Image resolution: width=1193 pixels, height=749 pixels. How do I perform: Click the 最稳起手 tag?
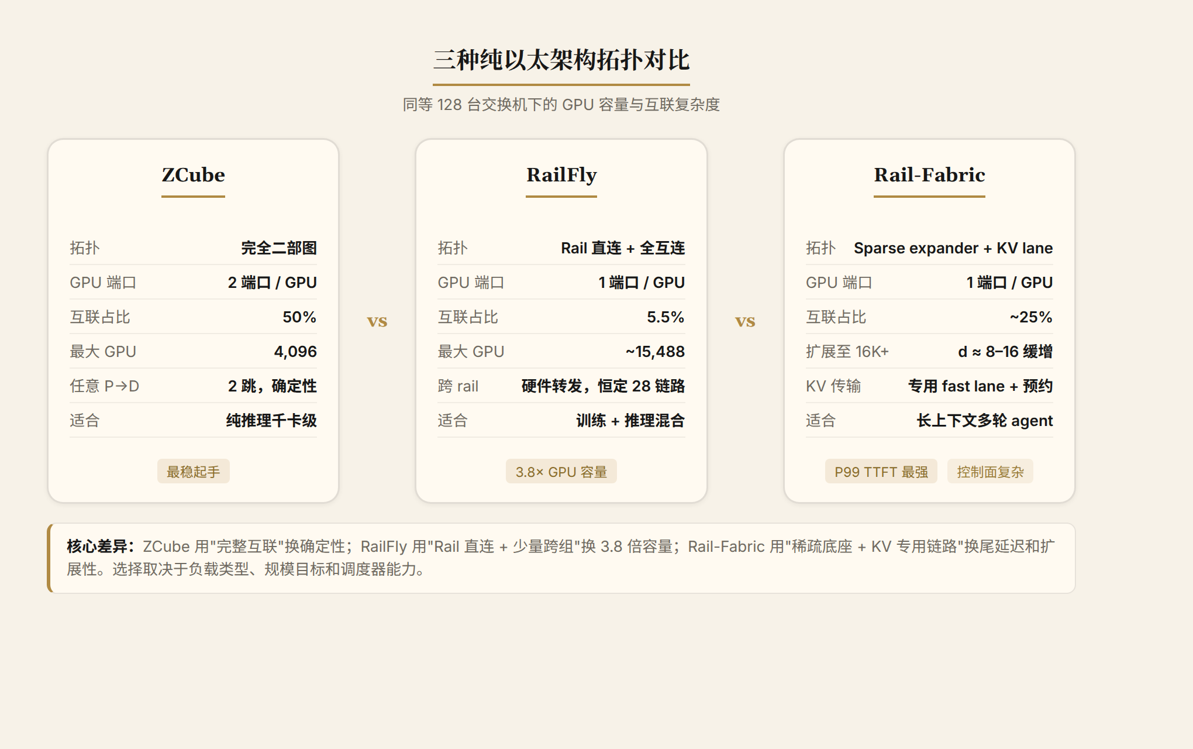[193, 472]
